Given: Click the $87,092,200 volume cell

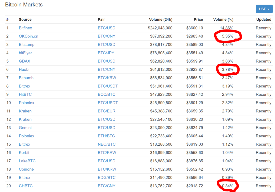Looking at the screenshot, I should (x=161, y=36).
